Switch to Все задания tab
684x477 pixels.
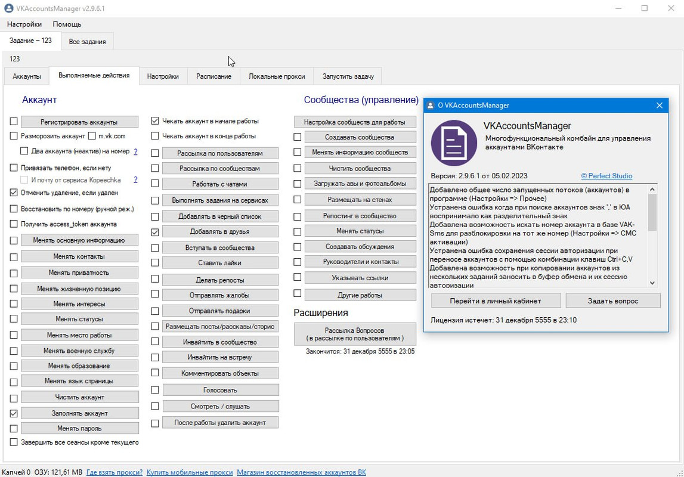tap(87, 42)
